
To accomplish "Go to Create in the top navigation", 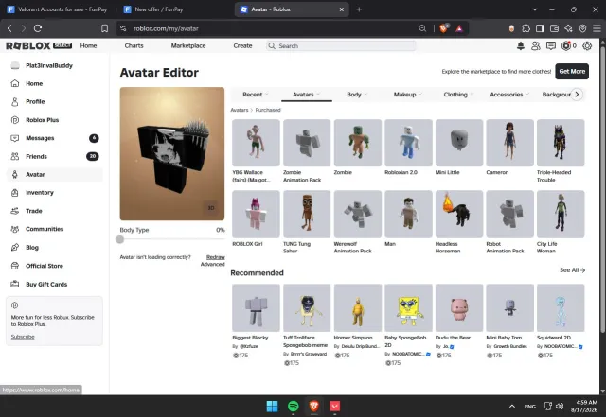I will point(242,45).
